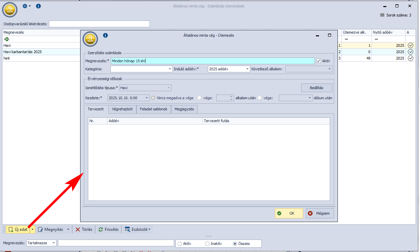Open the Eszközök tools menu
This screenshot has height=252, width=419.
pos(137,229)
